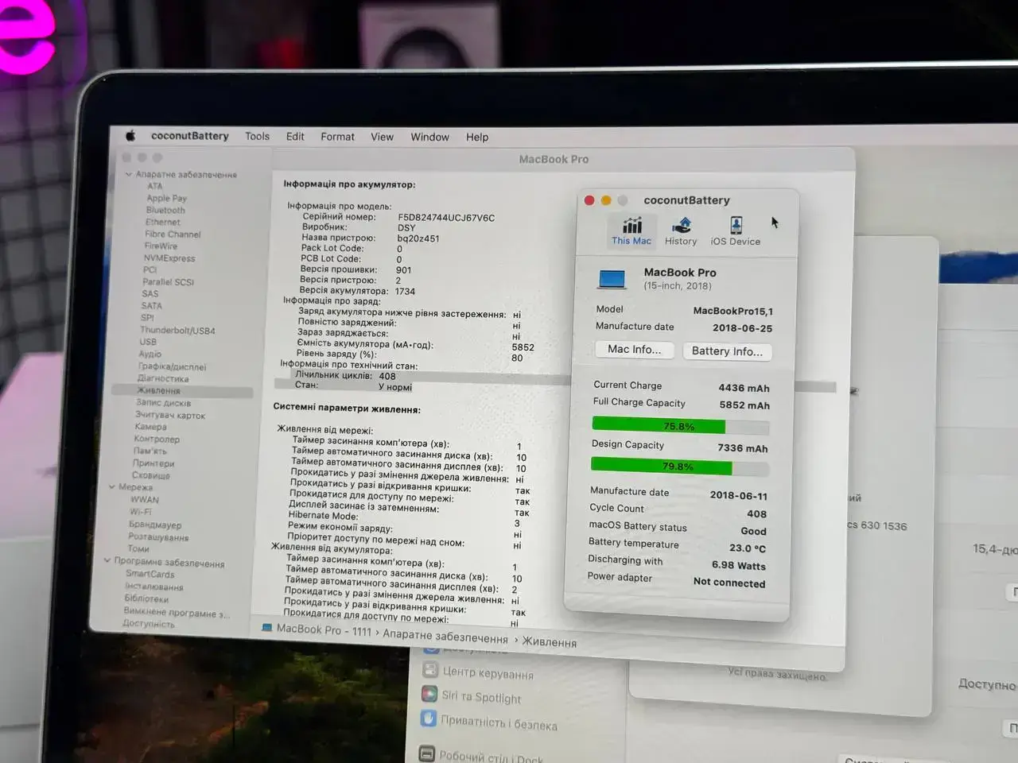Select Запис дисків in the sidebar
Screen dimensions: 1018x763
[163, 402]
